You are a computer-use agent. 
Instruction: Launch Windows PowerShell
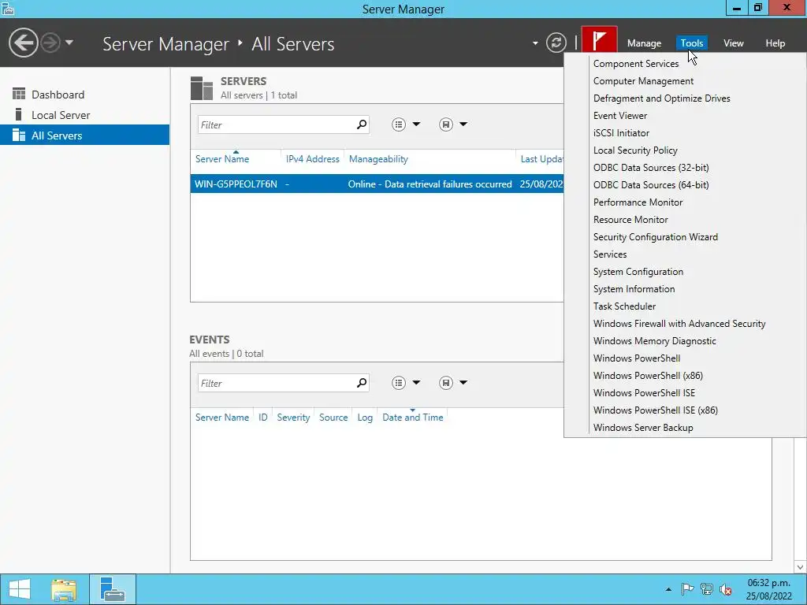[x=637, y=358]
